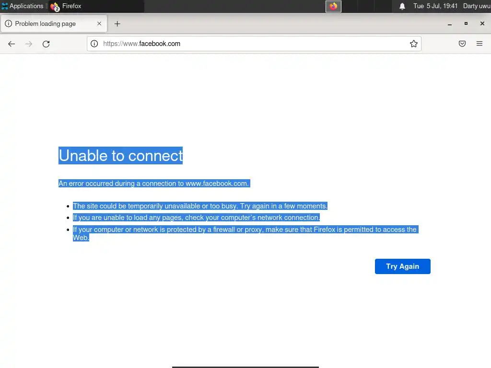This screenshot has height=368, width=491.
Task: Go back with the back arrow
Action: point(12,44)
